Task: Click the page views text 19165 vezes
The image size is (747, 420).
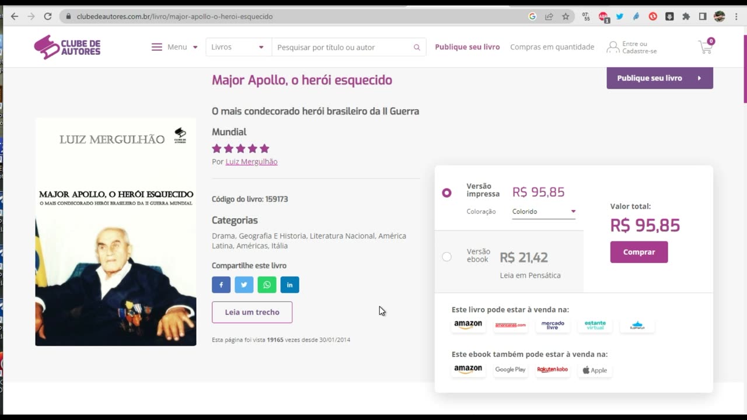Action: (282, 339)
